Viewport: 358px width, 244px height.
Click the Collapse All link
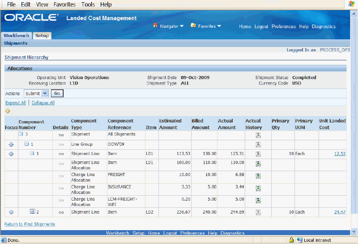(x=43, y=103)
